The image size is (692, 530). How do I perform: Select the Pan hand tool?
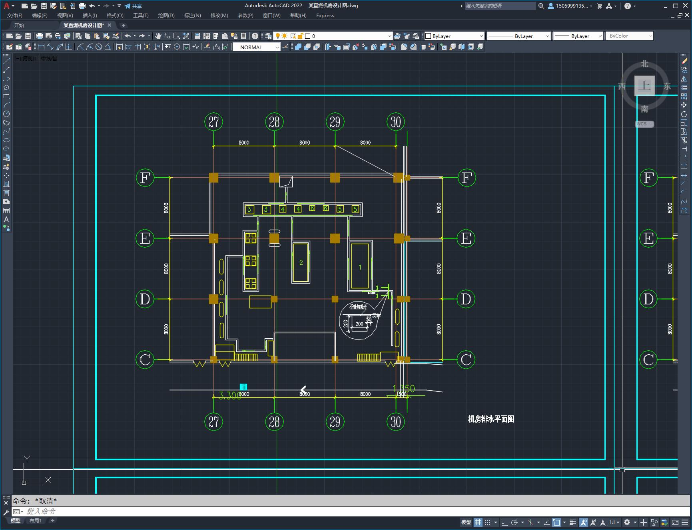click(x=158, y=36)
